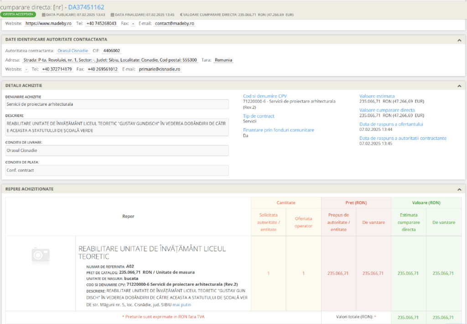Click the camera placeholder image for the item
This screenshot has width=467, height=324.
click(40, 256)
